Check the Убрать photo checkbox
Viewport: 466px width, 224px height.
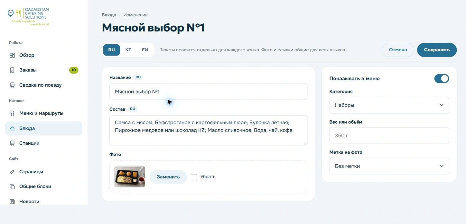point(194,177)
